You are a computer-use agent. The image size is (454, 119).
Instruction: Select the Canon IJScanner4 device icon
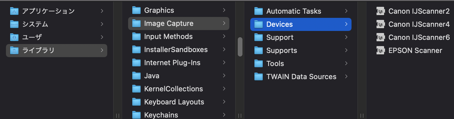pos(381,24)
